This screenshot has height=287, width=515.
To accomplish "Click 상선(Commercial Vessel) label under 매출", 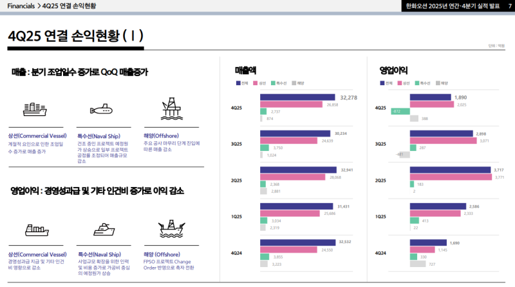I will 37,136.
